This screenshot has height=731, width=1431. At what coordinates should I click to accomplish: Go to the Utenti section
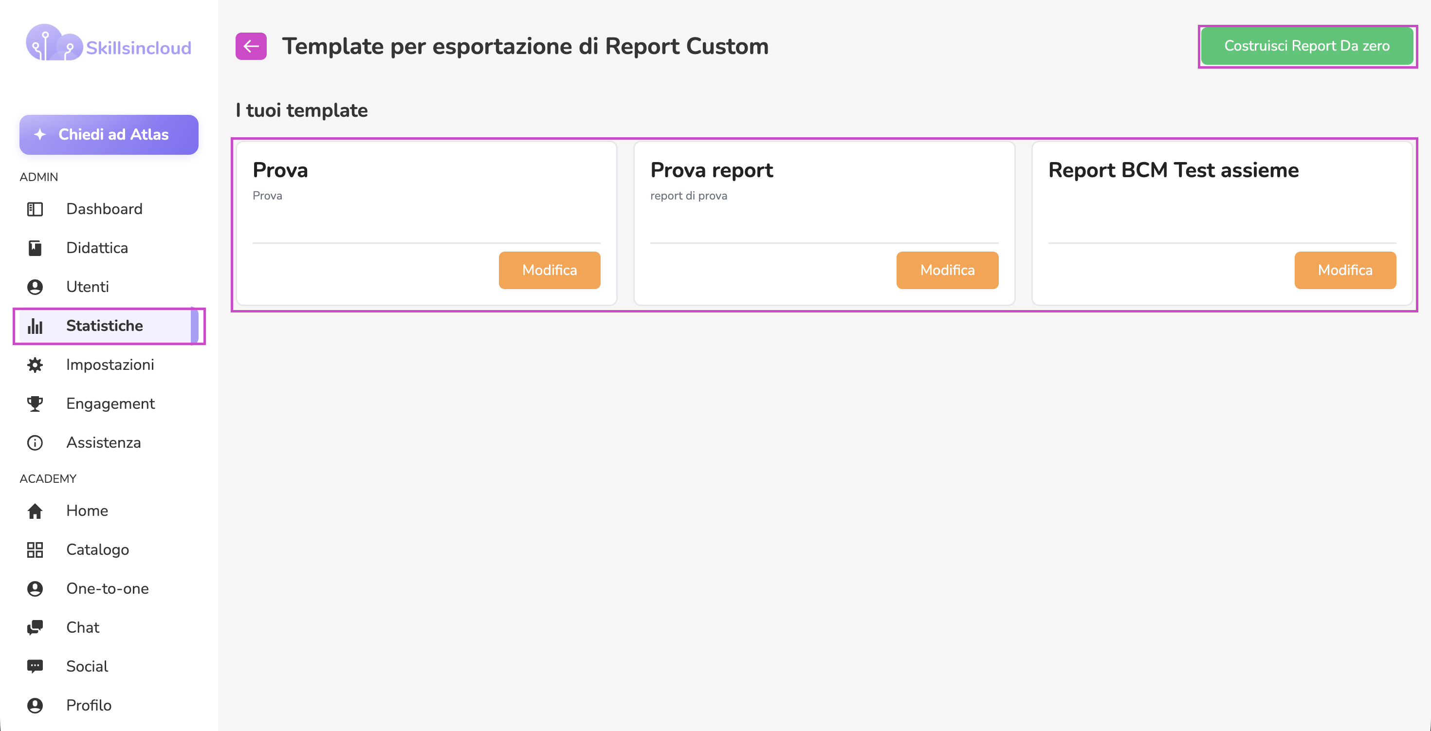[109, 287]
